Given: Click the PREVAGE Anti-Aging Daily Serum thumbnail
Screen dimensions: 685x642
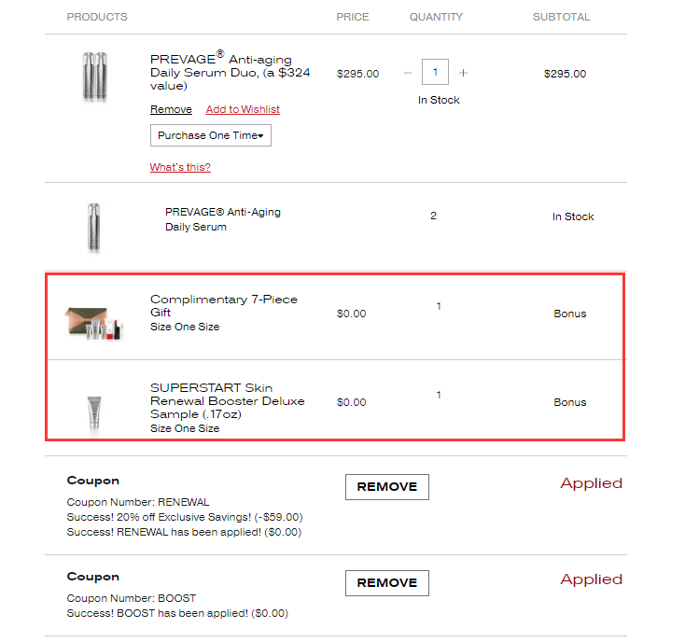Looking at the screenshot, I should (x=94, y=228).
